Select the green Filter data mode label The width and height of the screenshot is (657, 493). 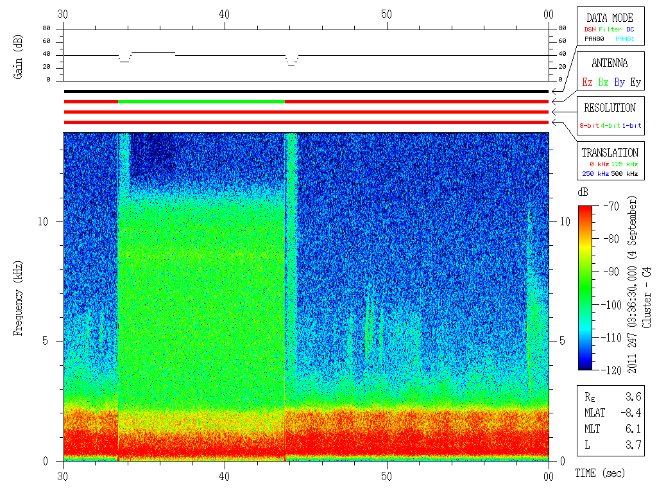coord(610,30)
